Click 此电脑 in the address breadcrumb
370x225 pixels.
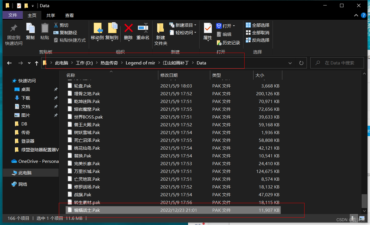[x=61, y=63]
